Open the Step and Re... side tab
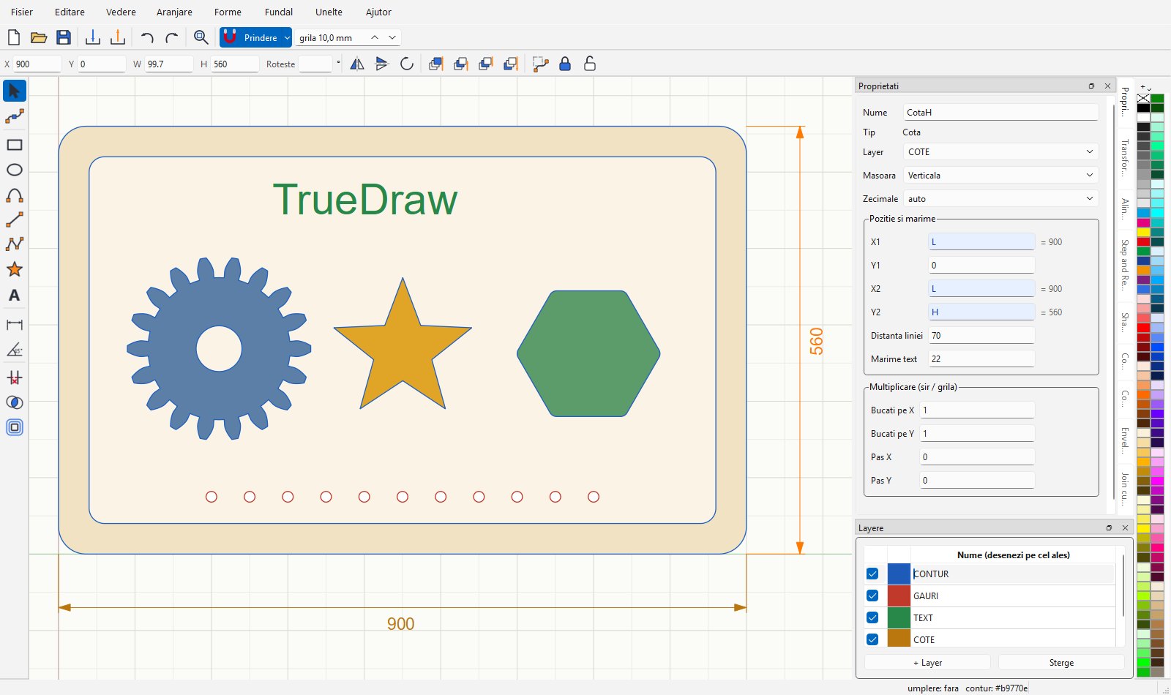1171x695 pixels. point(1125,264)
